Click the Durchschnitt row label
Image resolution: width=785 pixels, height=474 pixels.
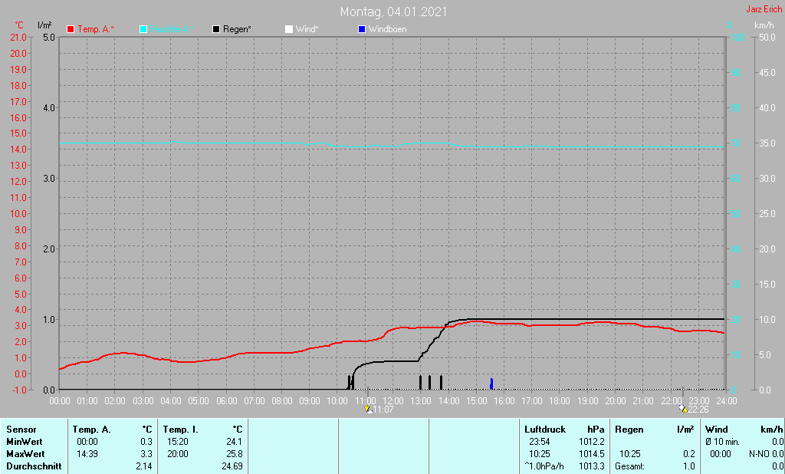click(x=34, y=466)
